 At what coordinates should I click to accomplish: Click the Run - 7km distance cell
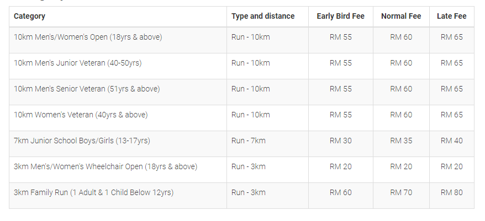249,141
